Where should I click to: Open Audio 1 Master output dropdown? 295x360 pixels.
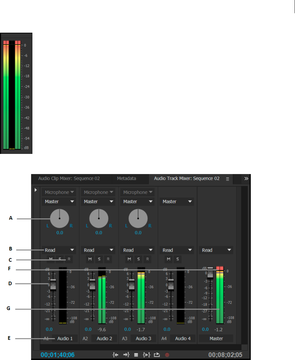pos(59,201)
